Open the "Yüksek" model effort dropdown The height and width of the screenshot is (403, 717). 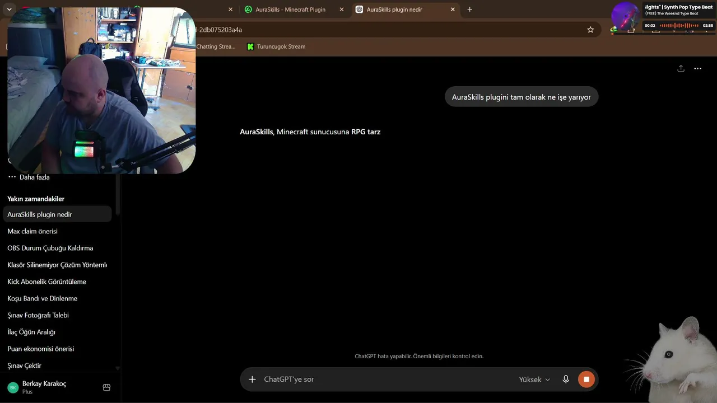coord(534,379)
